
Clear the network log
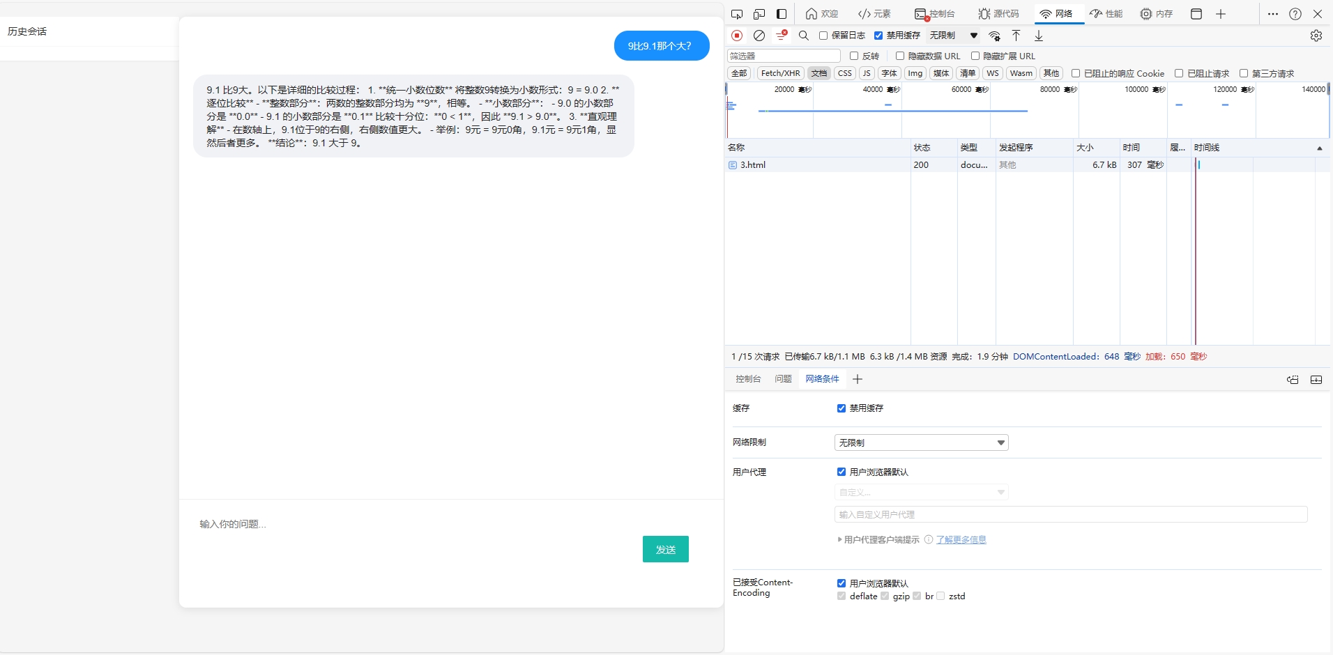(759, 36)
